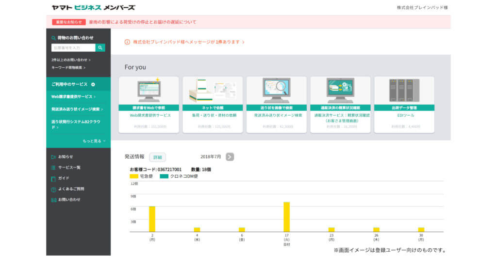The image size is (497, 259).
Task: Open ガイド menu item
Action: pyautogui.click(x=64, y=178)
